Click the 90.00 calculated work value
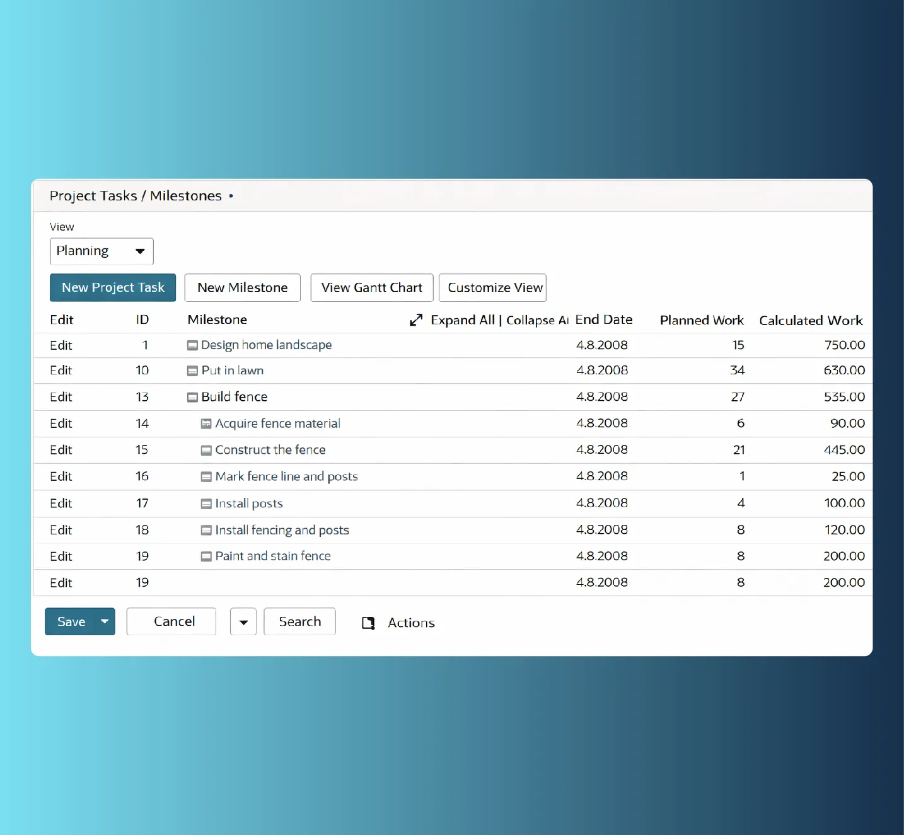Image resolution: width=904 pixels, height=835 pixels. click(x=847, y=423)
